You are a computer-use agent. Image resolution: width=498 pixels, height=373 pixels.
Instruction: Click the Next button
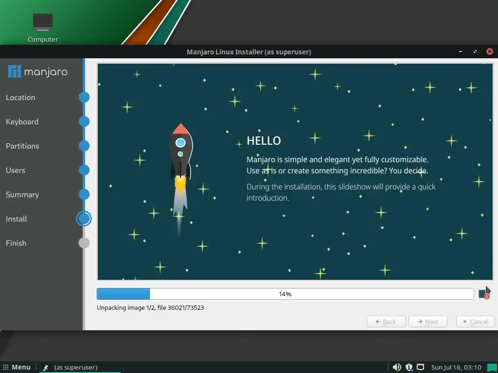pyautogui.click(x=428, y=322)
